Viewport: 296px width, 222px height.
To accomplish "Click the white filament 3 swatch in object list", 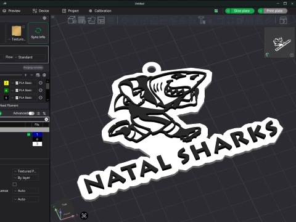I will click(x=37, y=144).
